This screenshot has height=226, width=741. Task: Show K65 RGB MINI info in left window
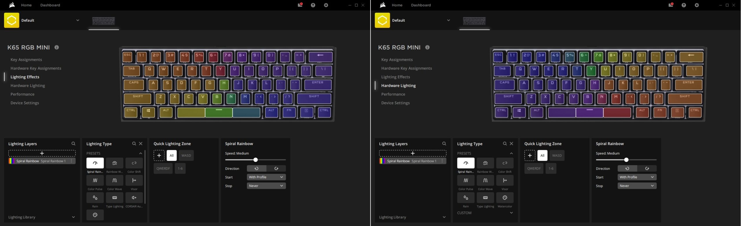coord(57,47)
